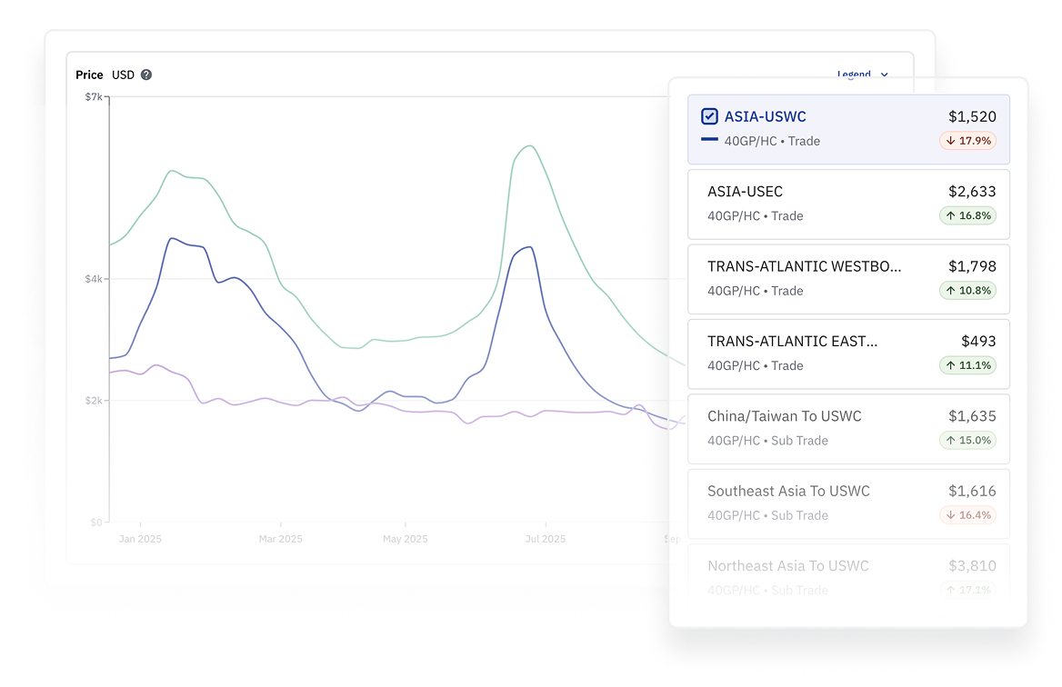Click the $1,520 price for ASIA-USWC
Image resolution: width=1062 pixels, height=687 pixels.
[x=972, y=116]
